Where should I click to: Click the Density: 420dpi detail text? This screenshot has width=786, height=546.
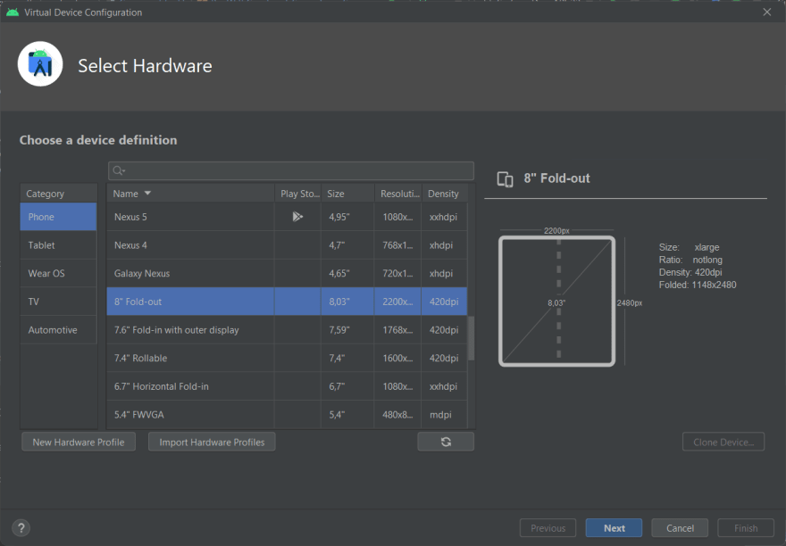click(x=690, y=272)
